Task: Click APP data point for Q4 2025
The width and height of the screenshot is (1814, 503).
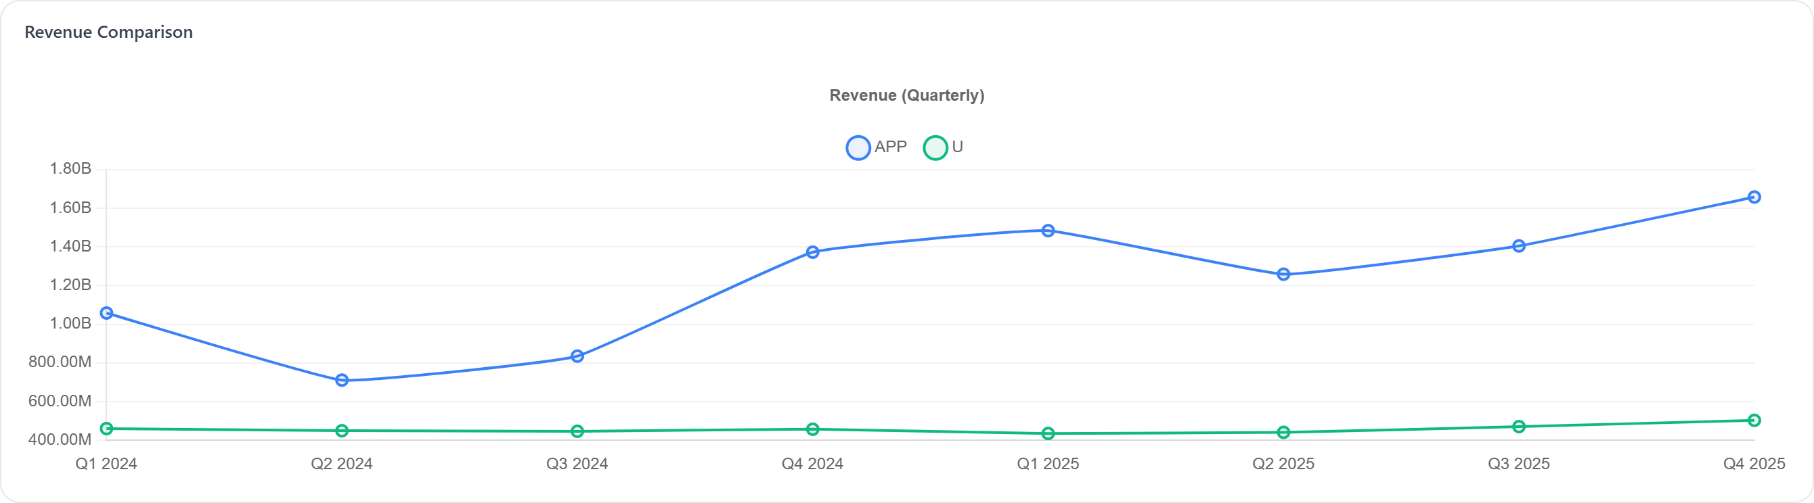Action: [1754, 197]
